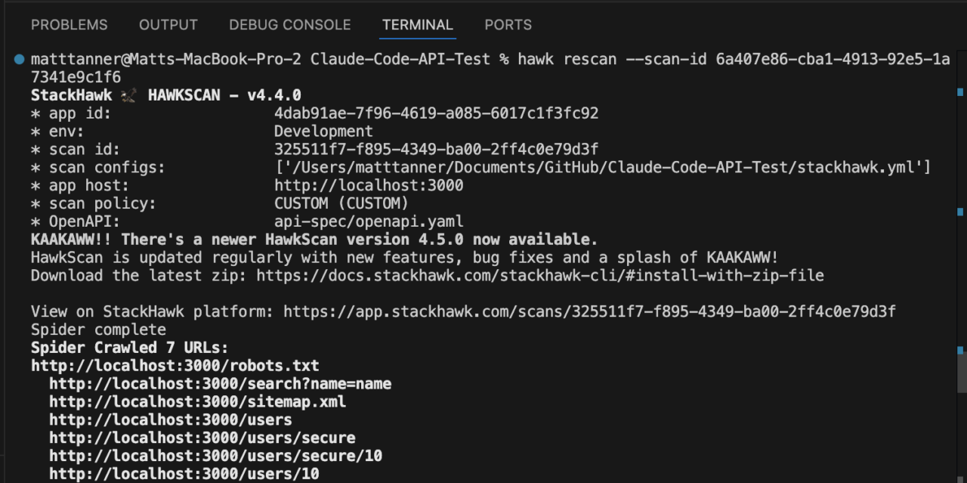Click the TERMINAL tab

point(418,25)
